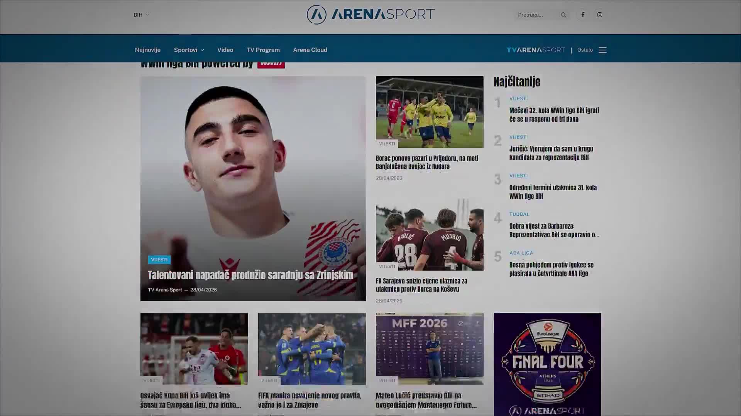
Task: Open Bosna pobjedom protiv Igokee story
Action: 552,269
